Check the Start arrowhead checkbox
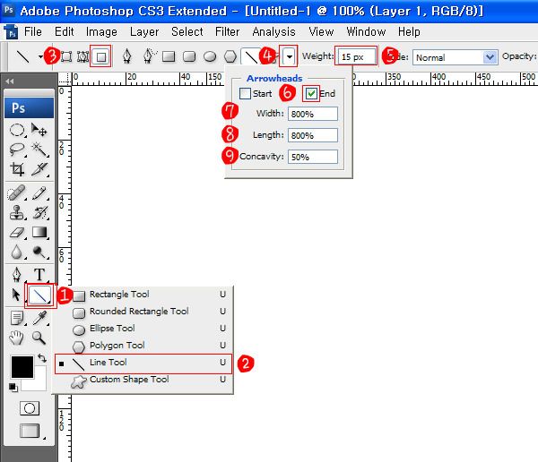 coord(245,93)
